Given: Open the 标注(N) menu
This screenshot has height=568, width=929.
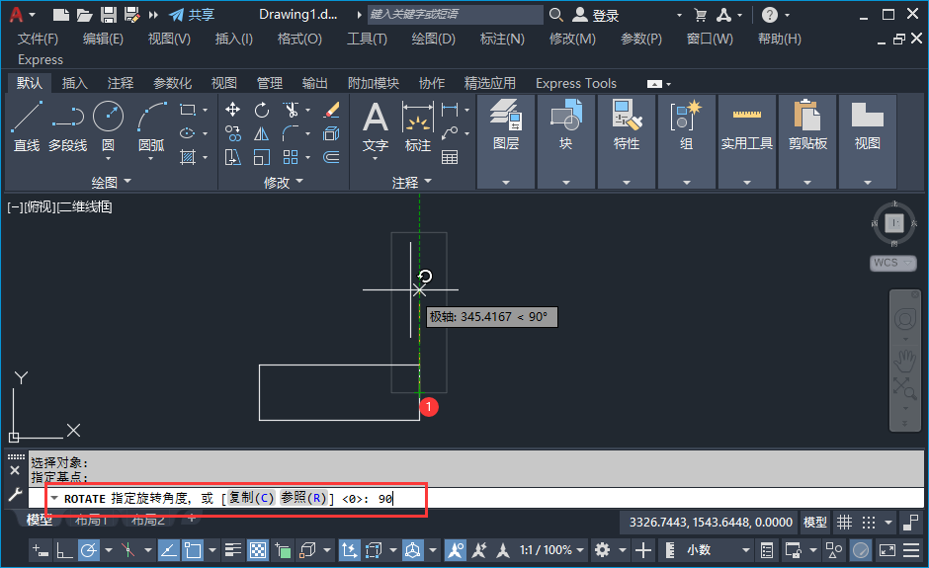Looking at the screenshot, I should click(502, 40).
